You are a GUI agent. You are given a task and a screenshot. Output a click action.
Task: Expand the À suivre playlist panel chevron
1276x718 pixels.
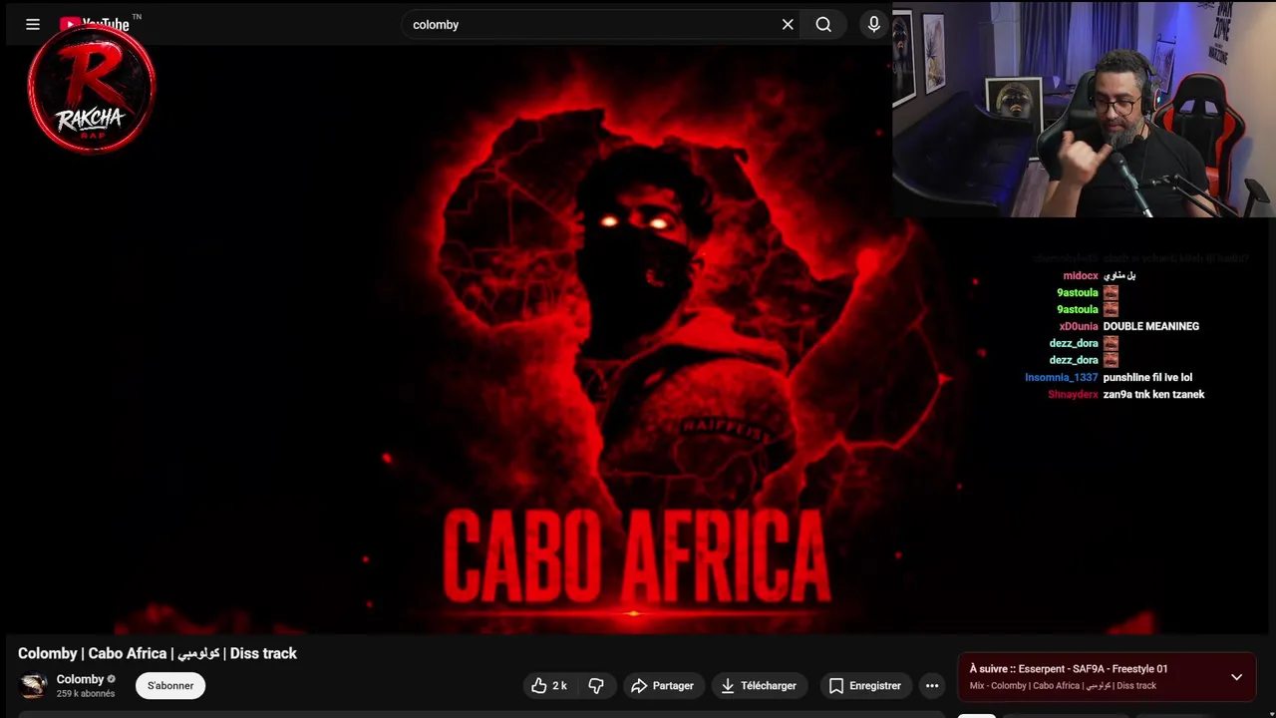pos(1236,677)
